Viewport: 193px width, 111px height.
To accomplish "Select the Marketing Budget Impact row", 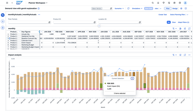I will coord(30,47).
